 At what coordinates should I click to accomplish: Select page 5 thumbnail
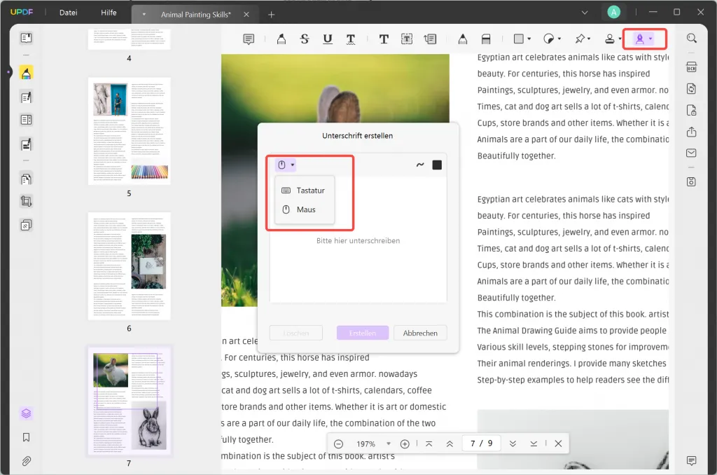click(130, 131)
